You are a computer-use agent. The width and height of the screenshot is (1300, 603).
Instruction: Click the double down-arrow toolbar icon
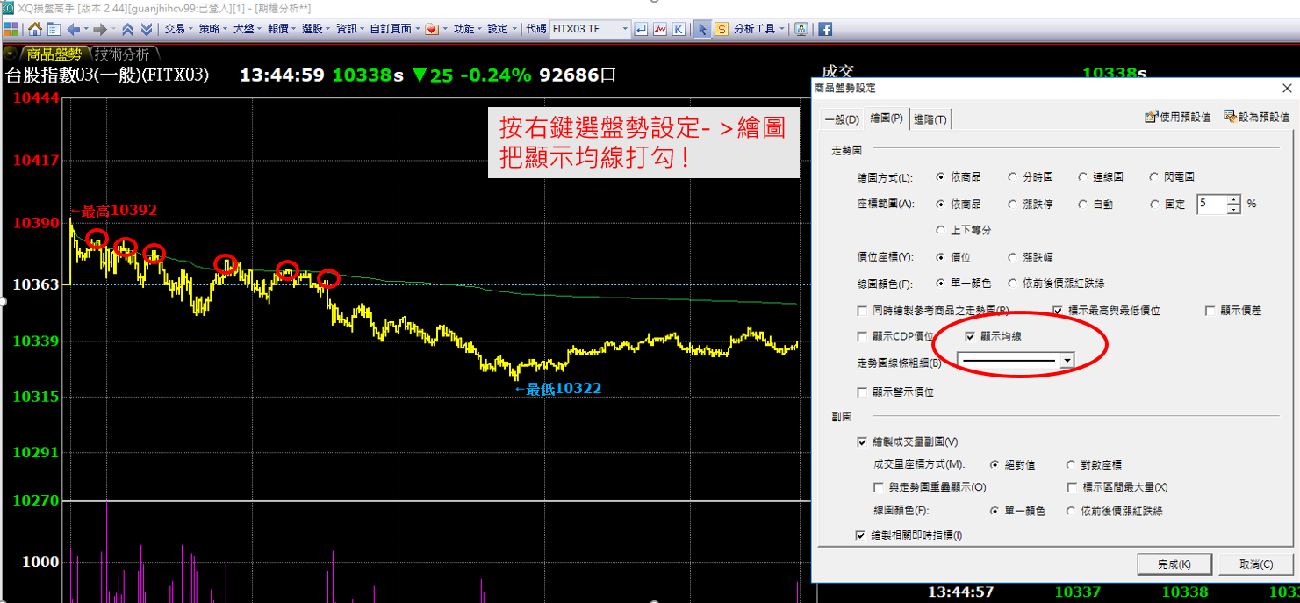point(147,29)
